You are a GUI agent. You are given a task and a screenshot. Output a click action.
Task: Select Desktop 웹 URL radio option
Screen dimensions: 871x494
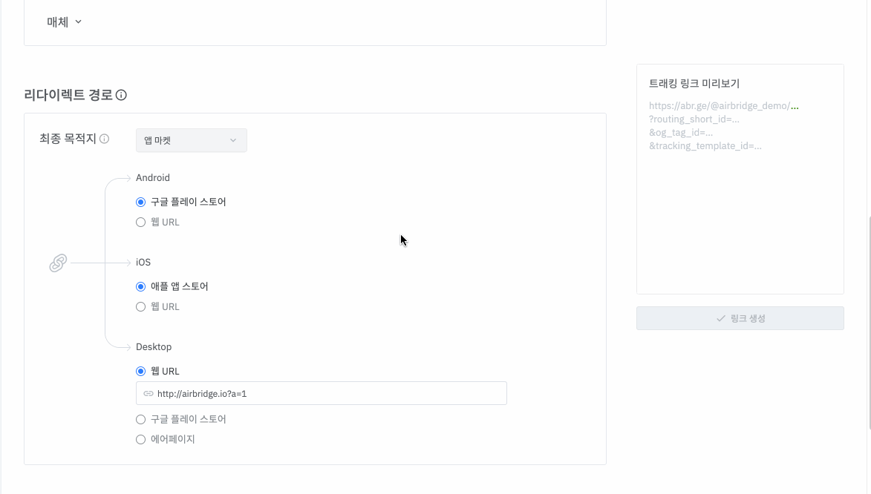[140, 372]
